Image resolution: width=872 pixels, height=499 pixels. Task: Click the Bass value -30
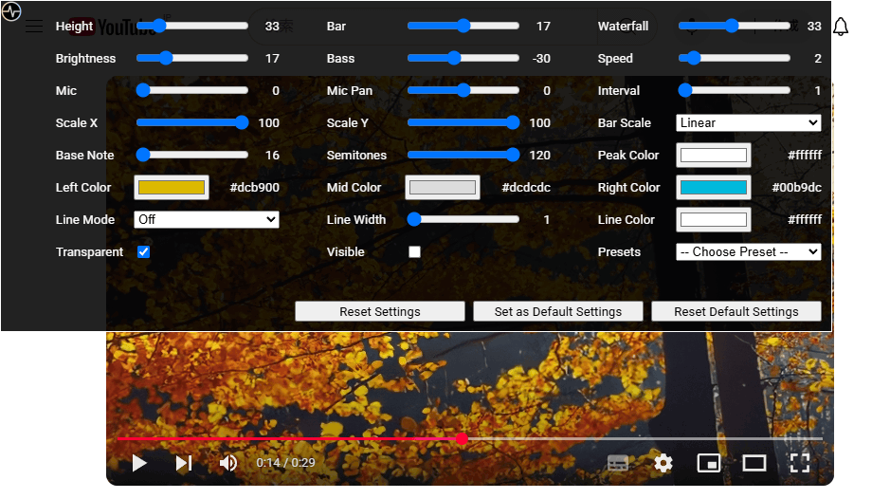pos(540,59)
